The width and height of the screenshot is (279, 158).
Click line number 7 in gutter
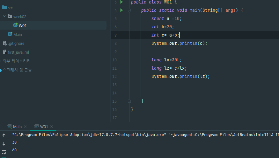tap(116, 35)
